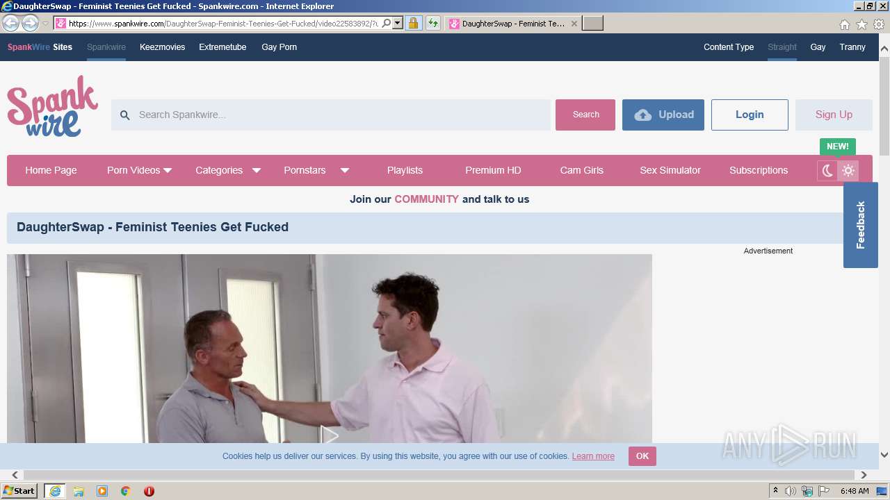
Task: Click the Gay Porn link in top bar
Action: 279,47
